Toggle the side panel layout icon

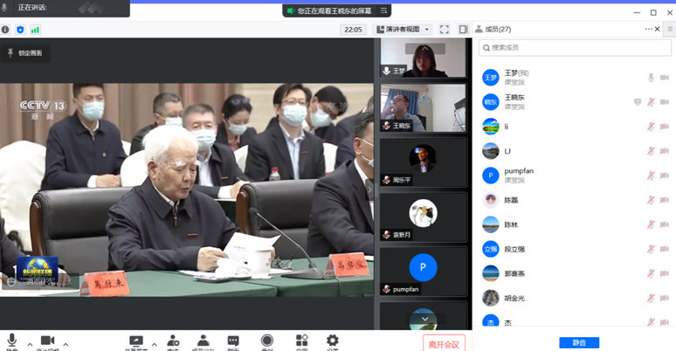[x=463, y=29]
